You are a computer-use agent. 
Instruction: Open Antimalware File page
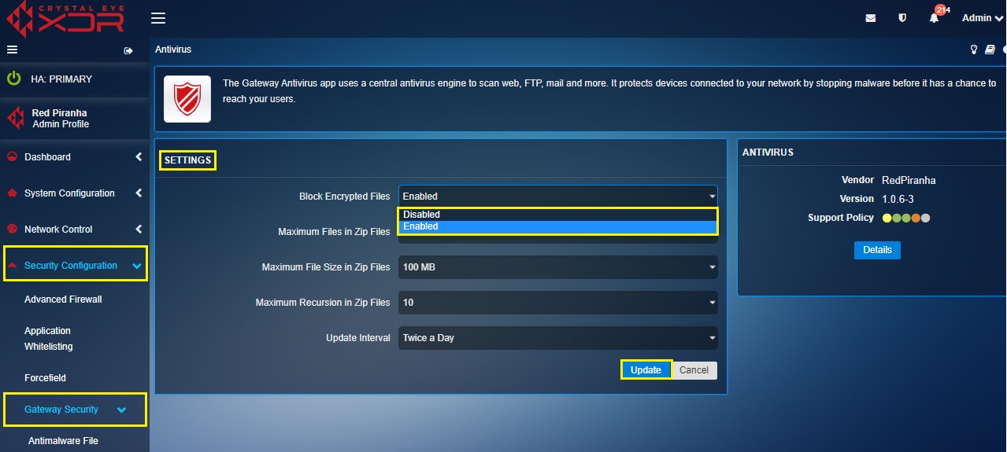coord(63,441)
